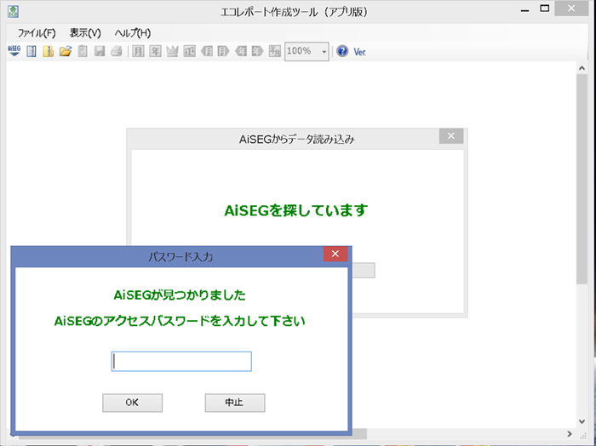Screen dimensions: 596x446
Task: Click the floppy disk save icon
Action: tap(100, 51)
